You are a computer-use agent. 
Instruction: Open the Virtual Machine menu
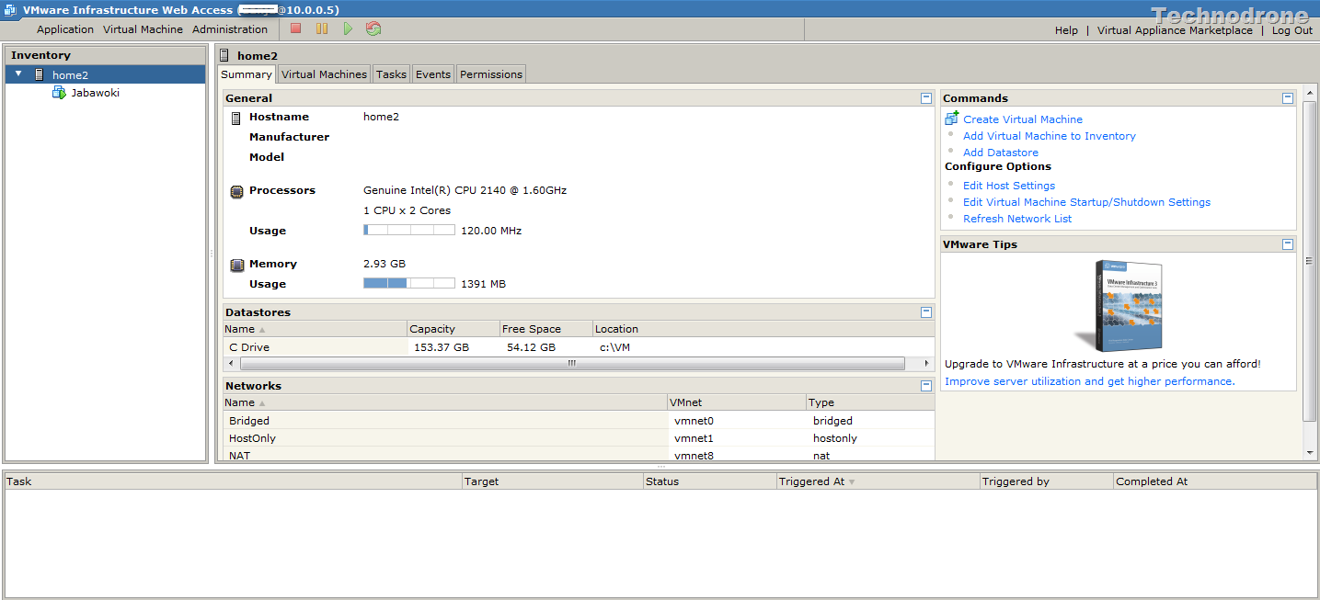click(x=143, y=29)
